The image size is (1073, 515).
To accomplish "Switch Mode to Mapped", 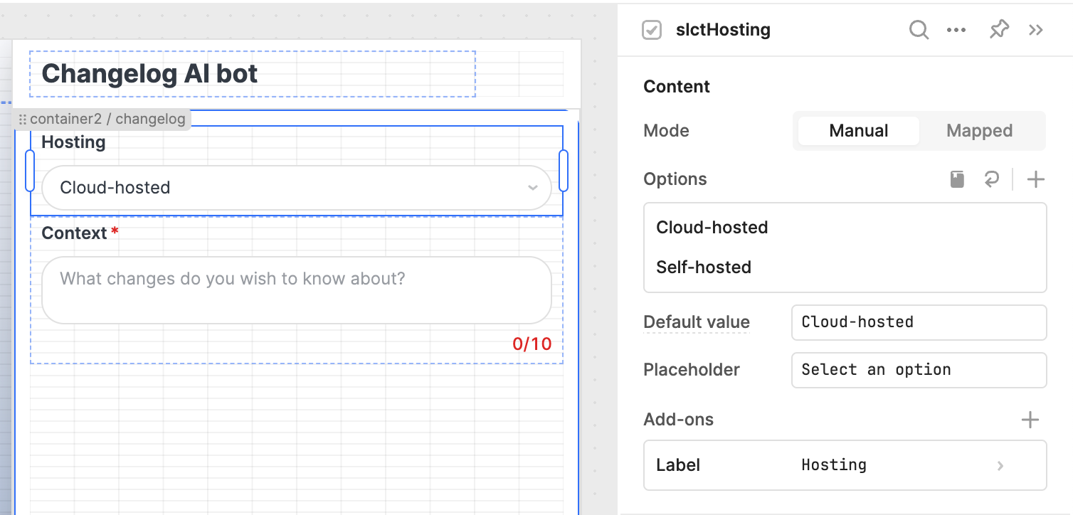I will point(980,131).
